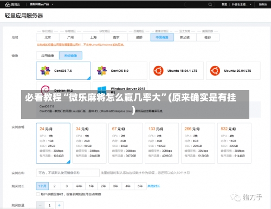The image size is (271, 209).
Task: Choose the 1个月 purchase duration
Action: click(42, 186)
